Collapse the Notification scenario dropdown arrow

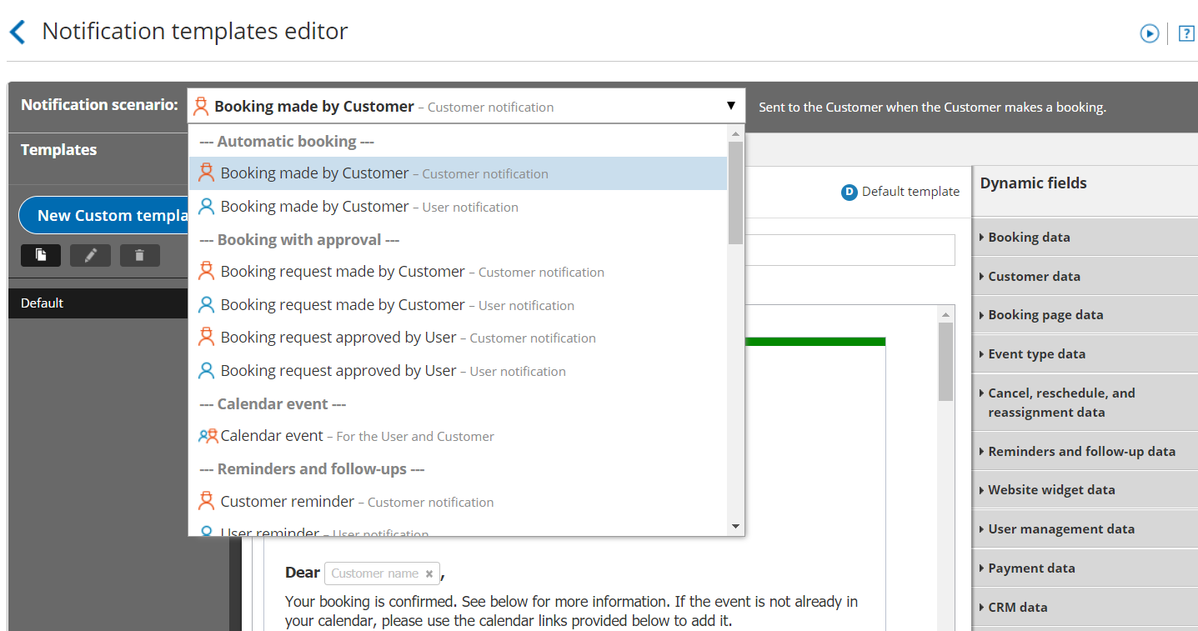[x=730, y=106]
